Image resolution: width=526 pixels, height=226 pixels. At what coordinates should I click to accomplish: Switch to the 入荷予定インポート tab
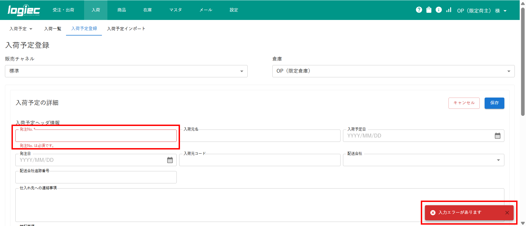coord(126,29)
